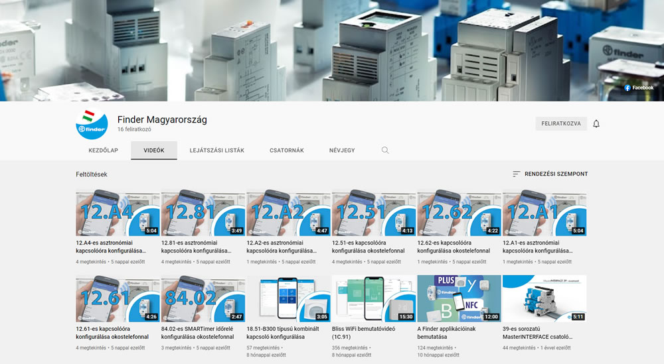This screenshot has height=364, width=664.
Task: Click the 16 feliratkozó subscriber count
Action: tap(134, 129)
